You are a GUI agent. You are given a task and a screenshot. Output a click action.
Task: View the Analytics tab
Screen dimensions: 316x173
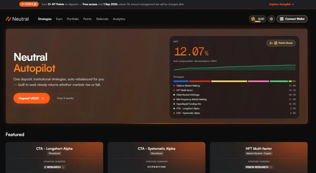pyautogui.click(x=119, y=19)
